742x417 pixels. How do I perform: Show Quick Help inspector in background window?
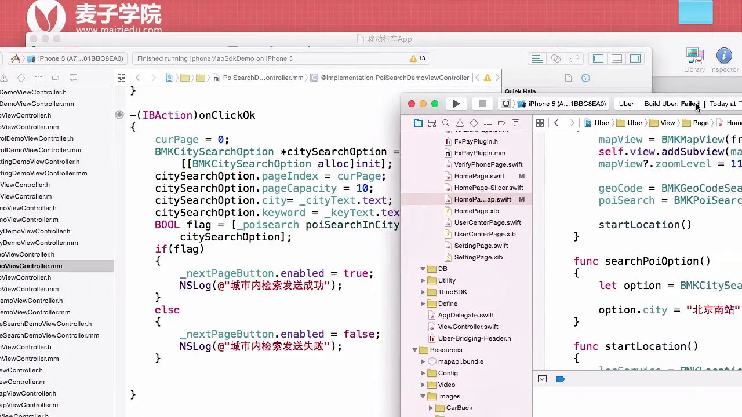pos(585,78)
